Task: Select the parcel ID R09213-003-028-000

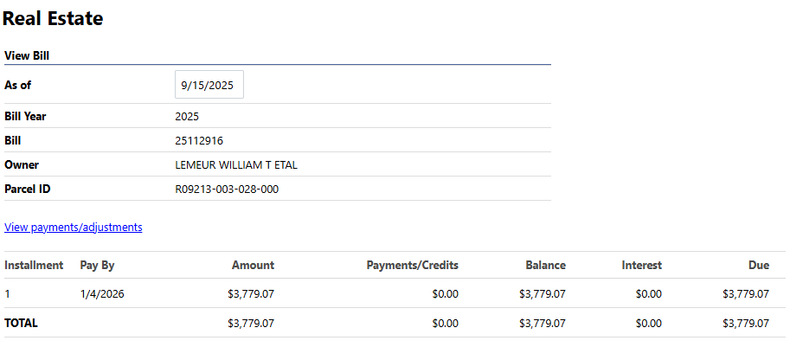Action: (227, 189)
